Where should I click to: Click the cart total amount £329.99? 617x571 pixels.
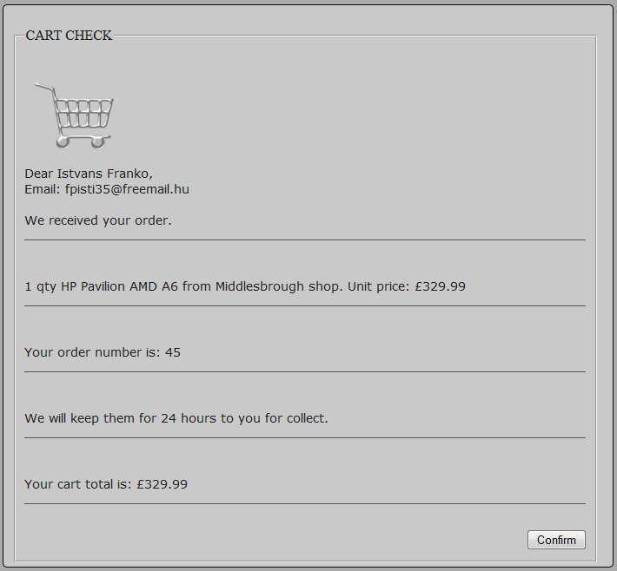(x=162, y=484)
